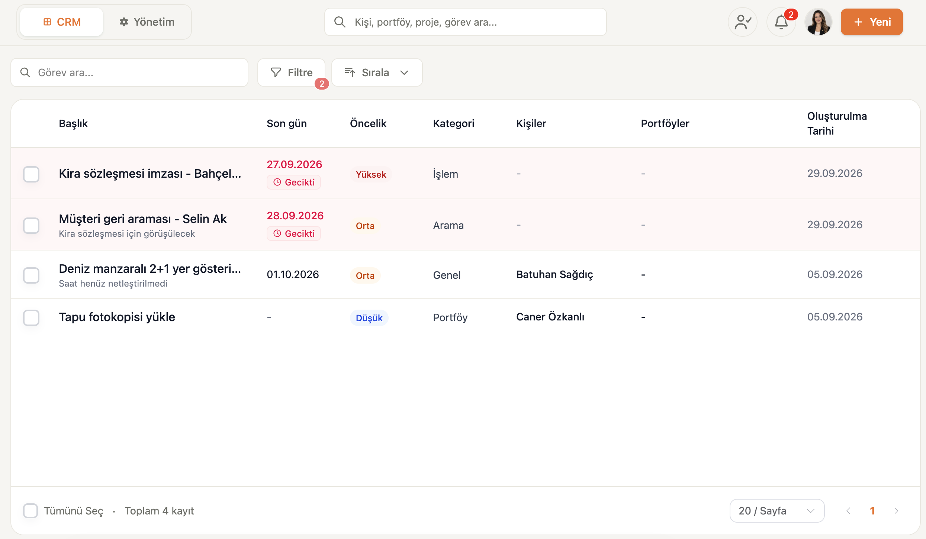Click the Orta tag in the Arama row
This screenshot has width=926, height=539.
point(365,226)
